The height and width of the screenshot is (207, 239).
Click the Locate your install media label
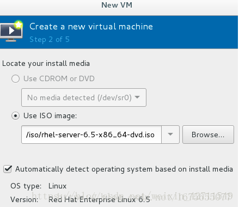pyautogui.click(x=46, y=64)
